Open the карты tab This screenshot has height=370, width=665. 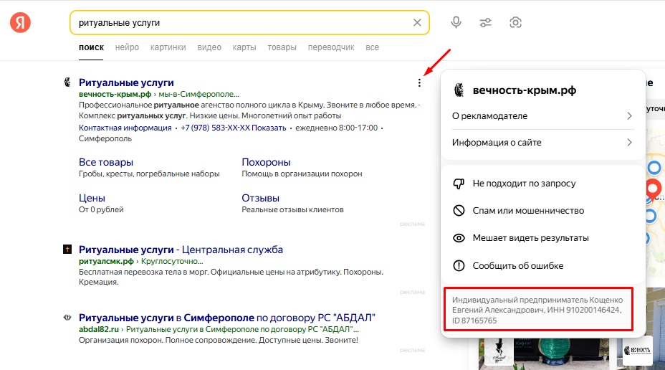click(x=244, y=47)
